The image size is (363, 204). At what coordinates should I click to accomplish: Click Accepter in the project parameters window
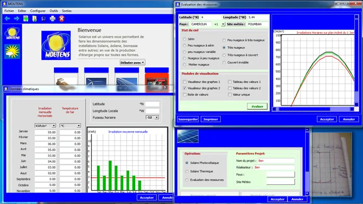pyautogui.click(x=277, y=199)
